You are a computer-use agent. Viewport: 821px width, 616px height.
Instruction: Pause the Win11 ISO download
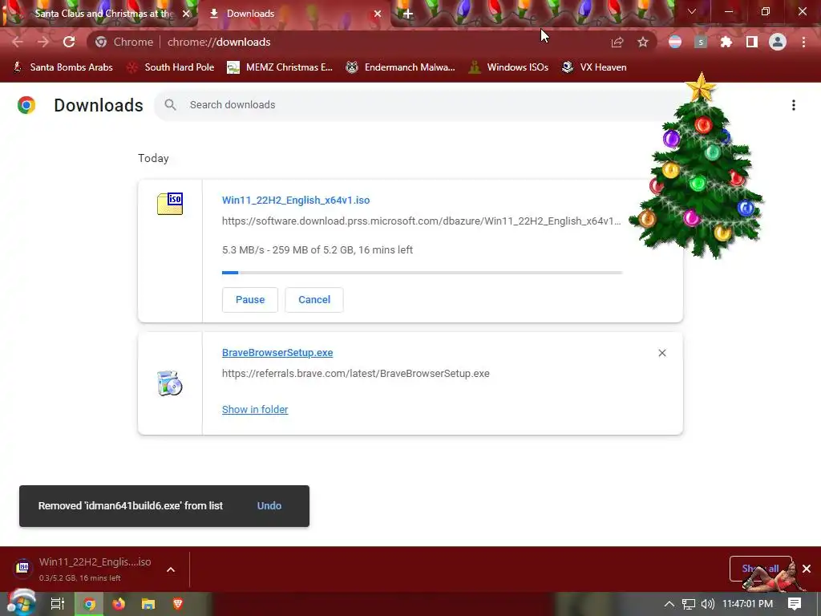pyautogui.click(x=250, y=300)
